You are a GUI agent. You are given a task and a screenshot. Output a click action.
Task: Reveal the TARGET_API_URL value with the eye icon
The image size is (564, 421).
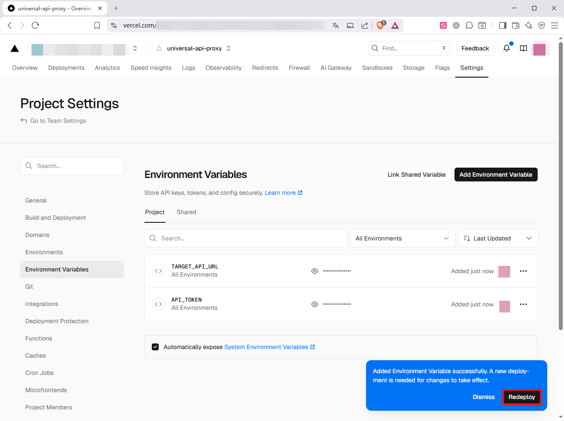(x=315, y=271)
